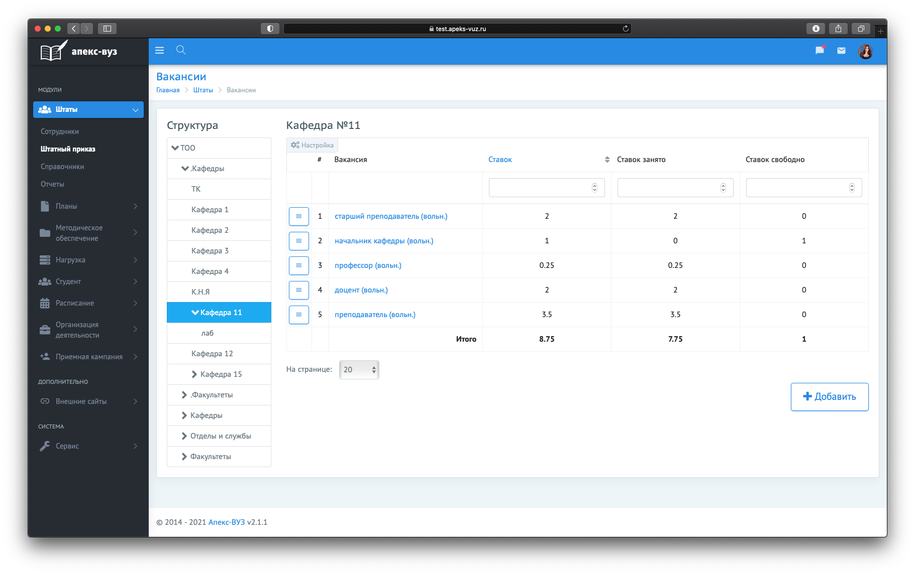The height and width of the screenshot is (574, 915).
Task: Open row menu for начальник кафедры
Action: point(298,241)
